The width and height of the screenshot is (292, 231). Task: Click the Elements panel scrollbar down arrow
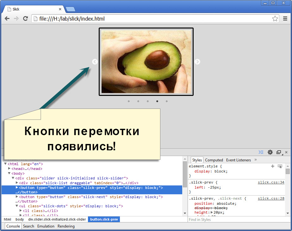pos(185,213)
